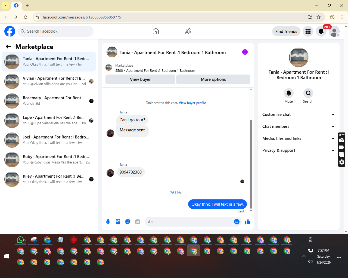Image resolution: width=348 pixels, height=278 pixels.
Task: Open the Kiley apartment conversation
Action: pyautogui.click(x=49, y=179)
